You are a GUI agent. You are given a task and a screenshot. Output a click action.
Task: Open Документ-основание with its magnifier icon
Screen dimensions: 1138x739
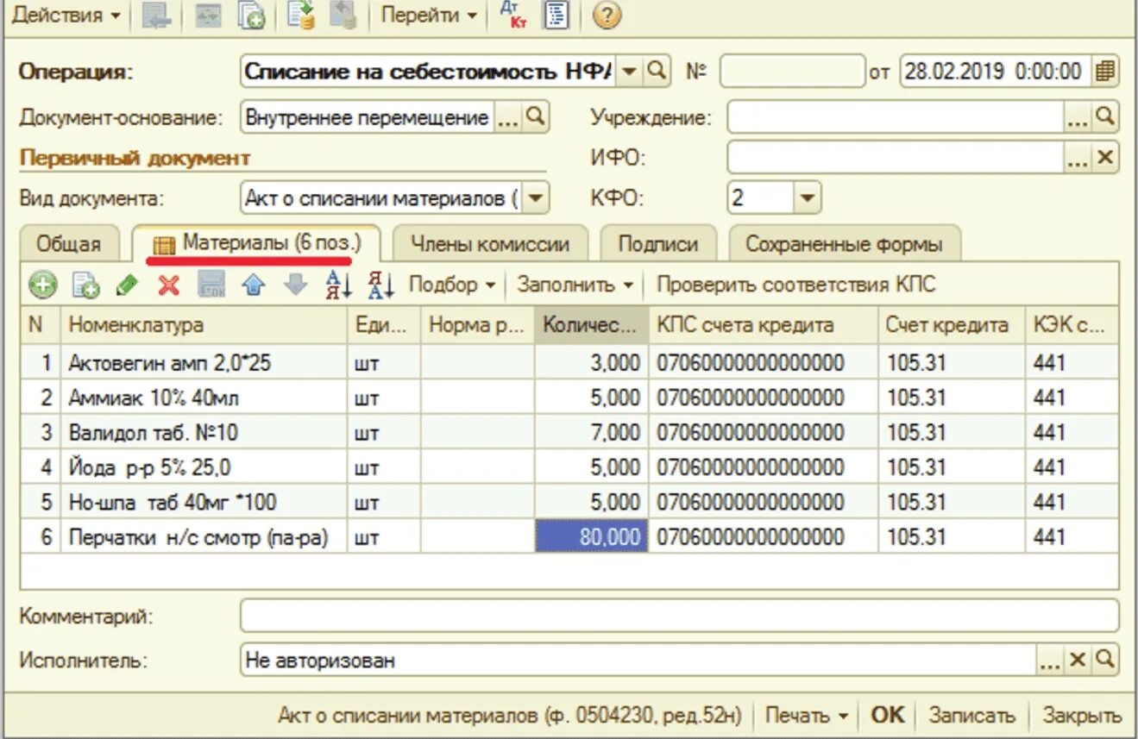(x=536, y=118)
